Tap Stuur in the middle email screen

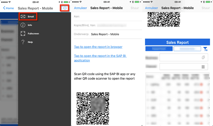coord(135,8)
